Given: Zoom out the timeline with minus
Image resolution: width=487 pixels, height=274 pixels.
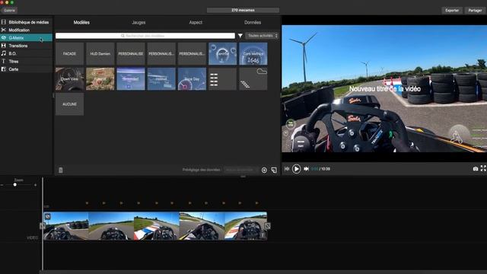Looking at the screenshot, I should 2,185.
